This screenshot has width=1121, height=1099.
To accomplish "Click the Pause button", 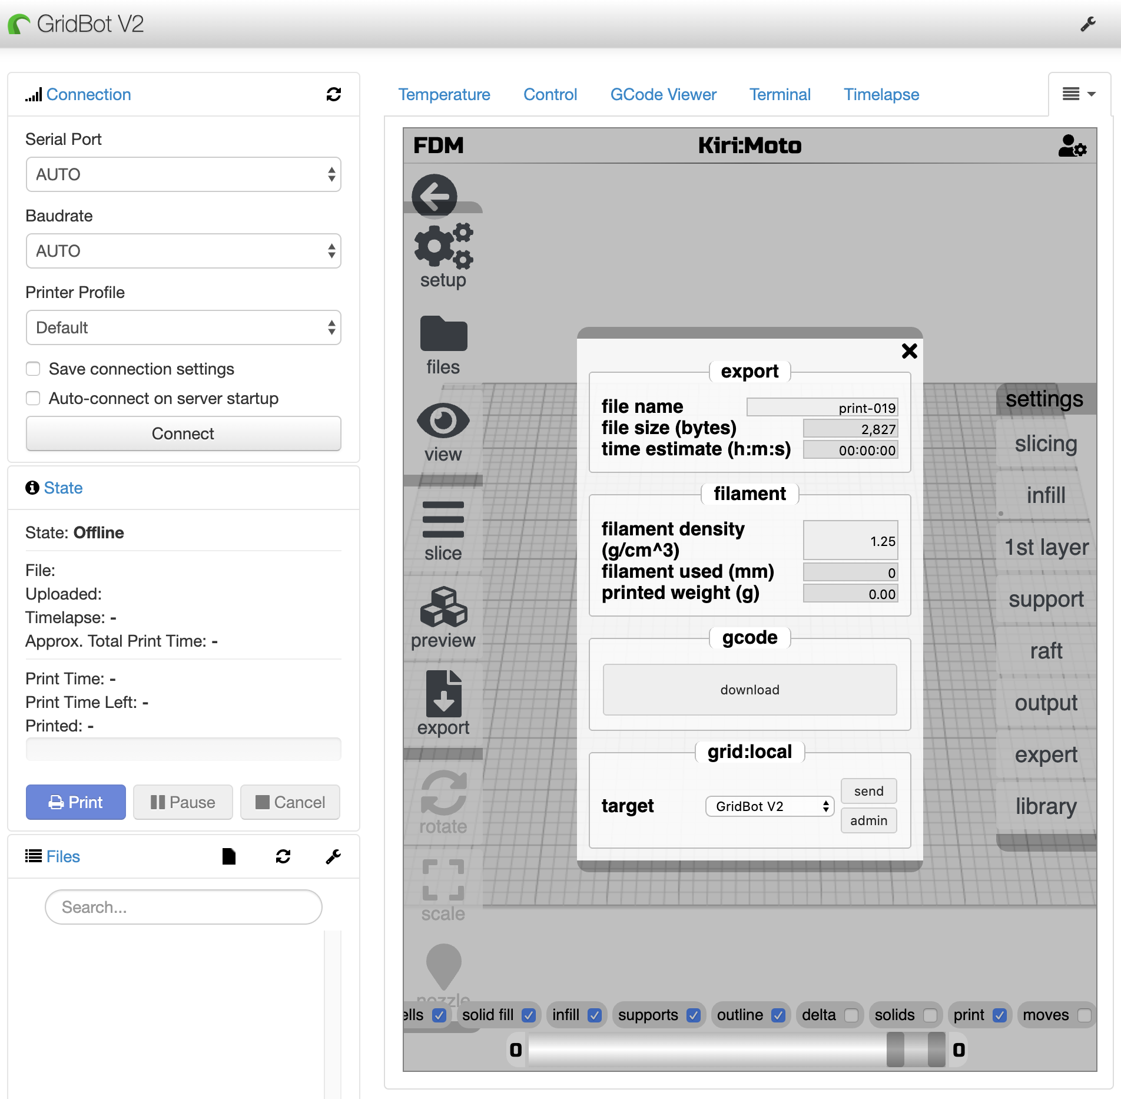I will [x=183, y=802].
